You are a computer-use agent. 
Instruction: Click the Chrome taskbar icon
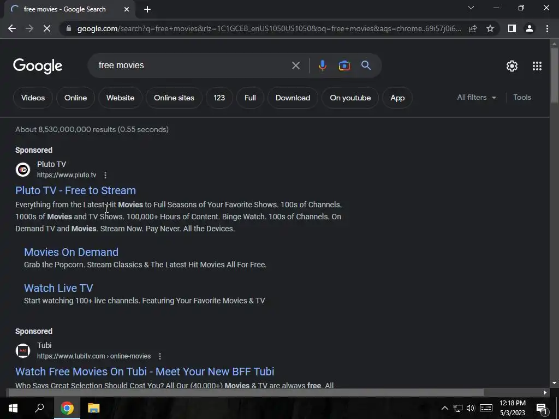67,408
